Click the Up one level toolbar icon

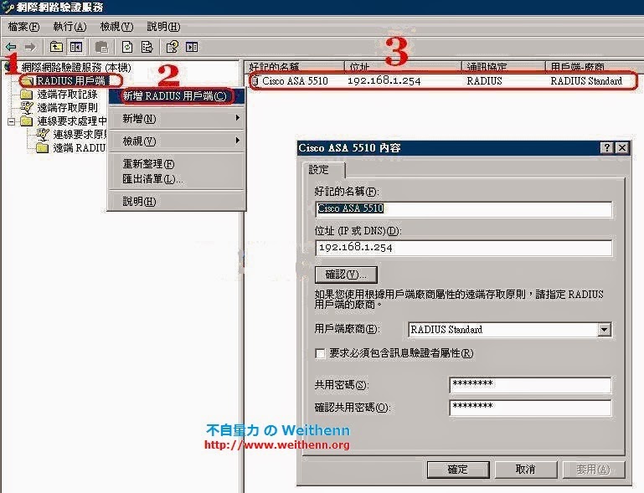(56, 47)
